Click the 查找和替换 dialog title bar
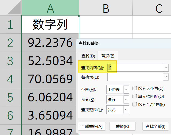 [x=123, y=43]
